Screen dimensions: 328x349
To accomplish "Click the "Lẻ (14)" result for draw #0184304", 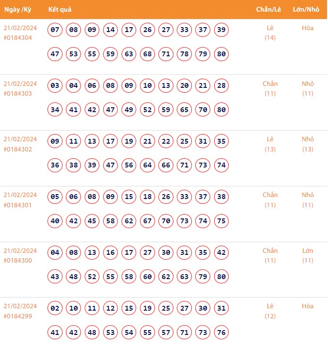I will pos(270,33).
